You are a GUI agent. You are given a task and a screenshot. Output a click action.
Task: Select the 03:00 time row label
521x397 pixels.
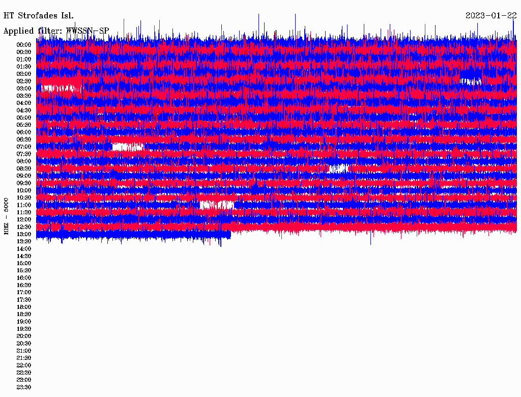coord(24,89)
